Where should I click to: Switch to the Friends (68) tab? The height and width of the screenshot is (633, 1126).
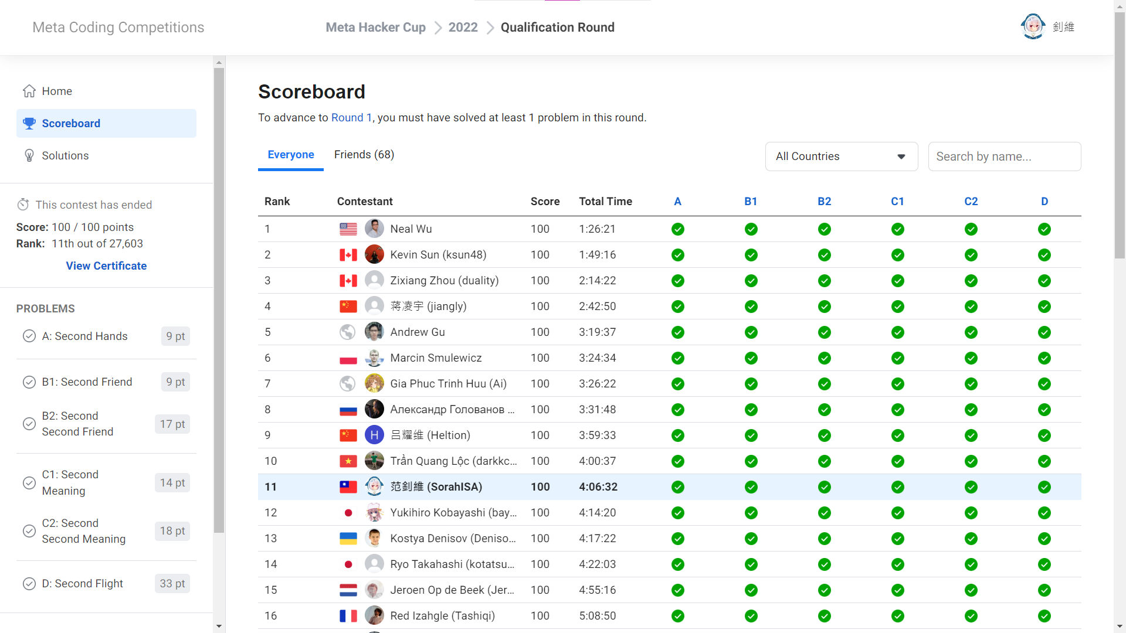tap(364, 155)
